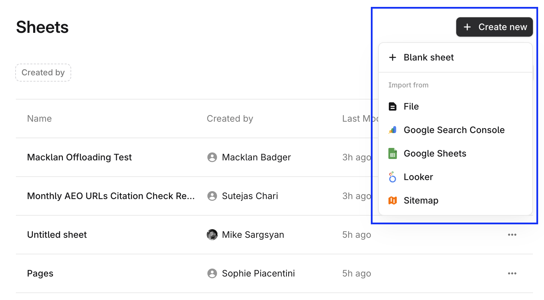This screenshot has width=544, height=300.
Task: Click the Sheets page heading
Action: [43, 27]
